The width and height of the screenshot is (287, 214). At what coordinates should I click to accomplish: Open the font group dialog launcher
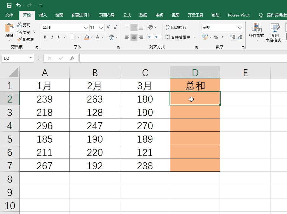118,48
